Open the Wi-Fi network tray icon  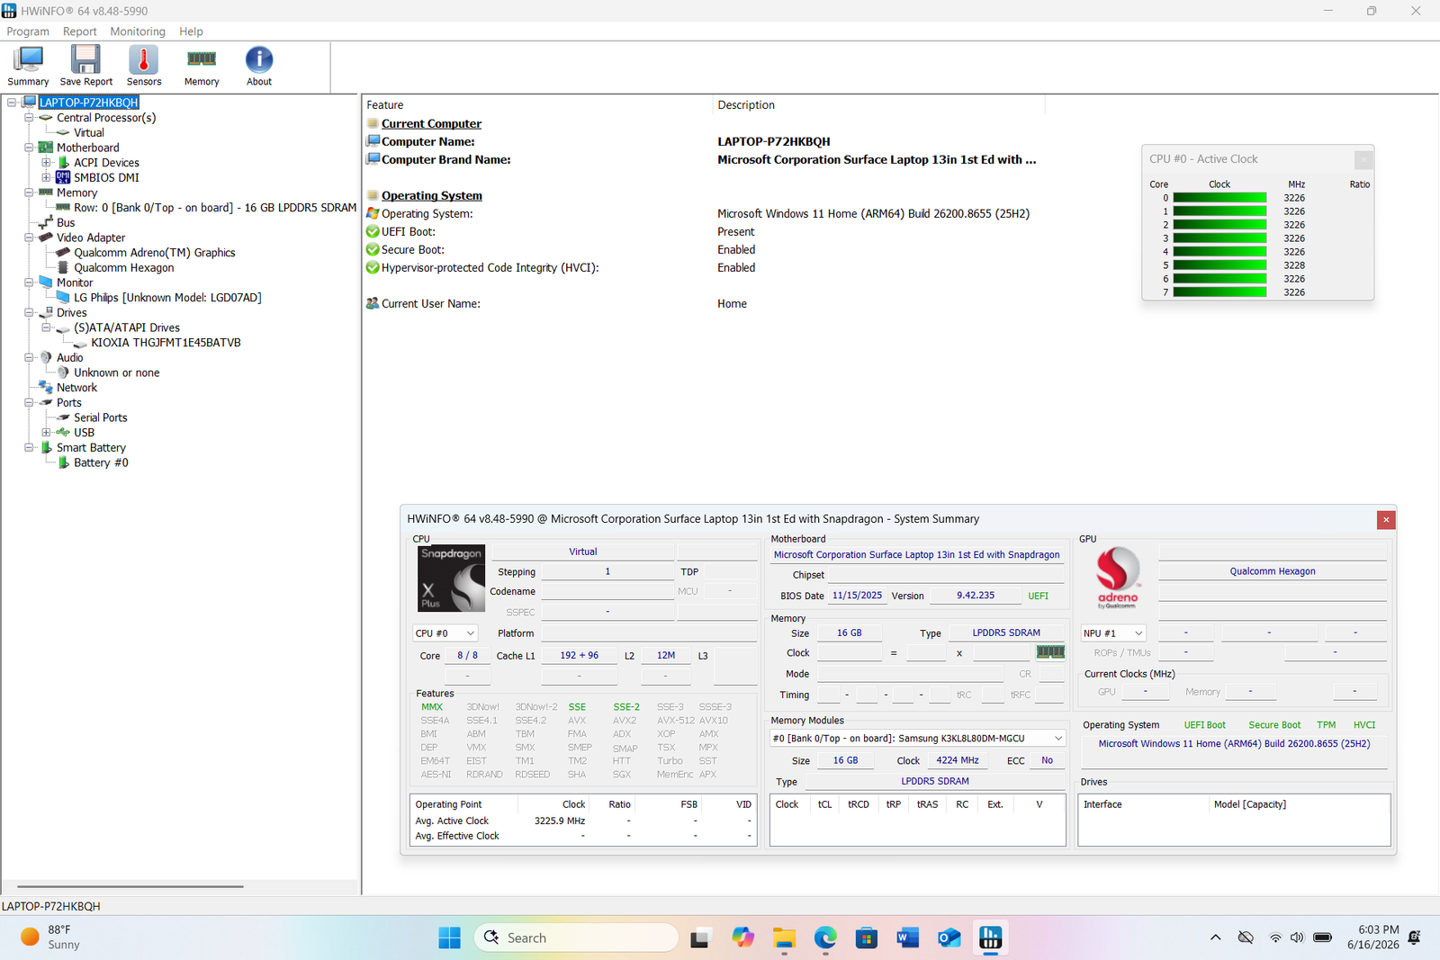click(x=1275, y=938)
